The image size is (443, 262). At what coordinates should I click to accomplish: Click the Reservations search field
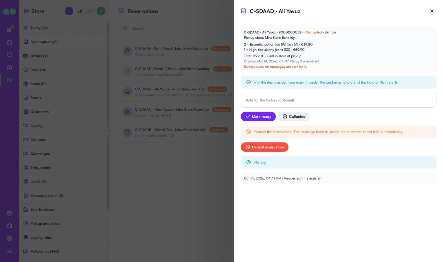point(176,28)
